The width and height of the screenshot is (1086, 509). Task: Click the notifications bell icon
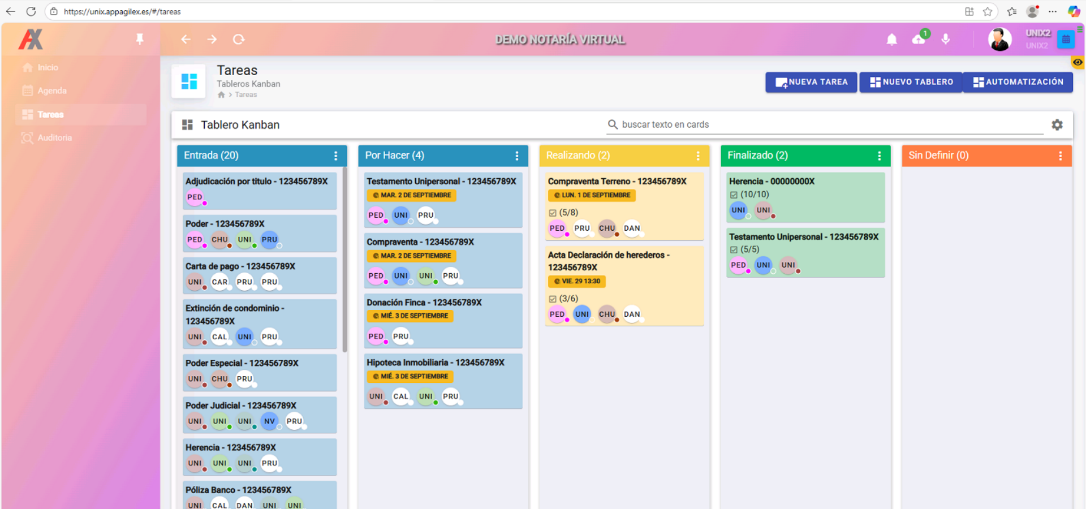pos(891,40)
